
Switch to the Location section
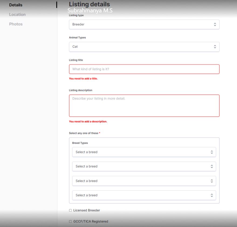[x=17, y=15]
